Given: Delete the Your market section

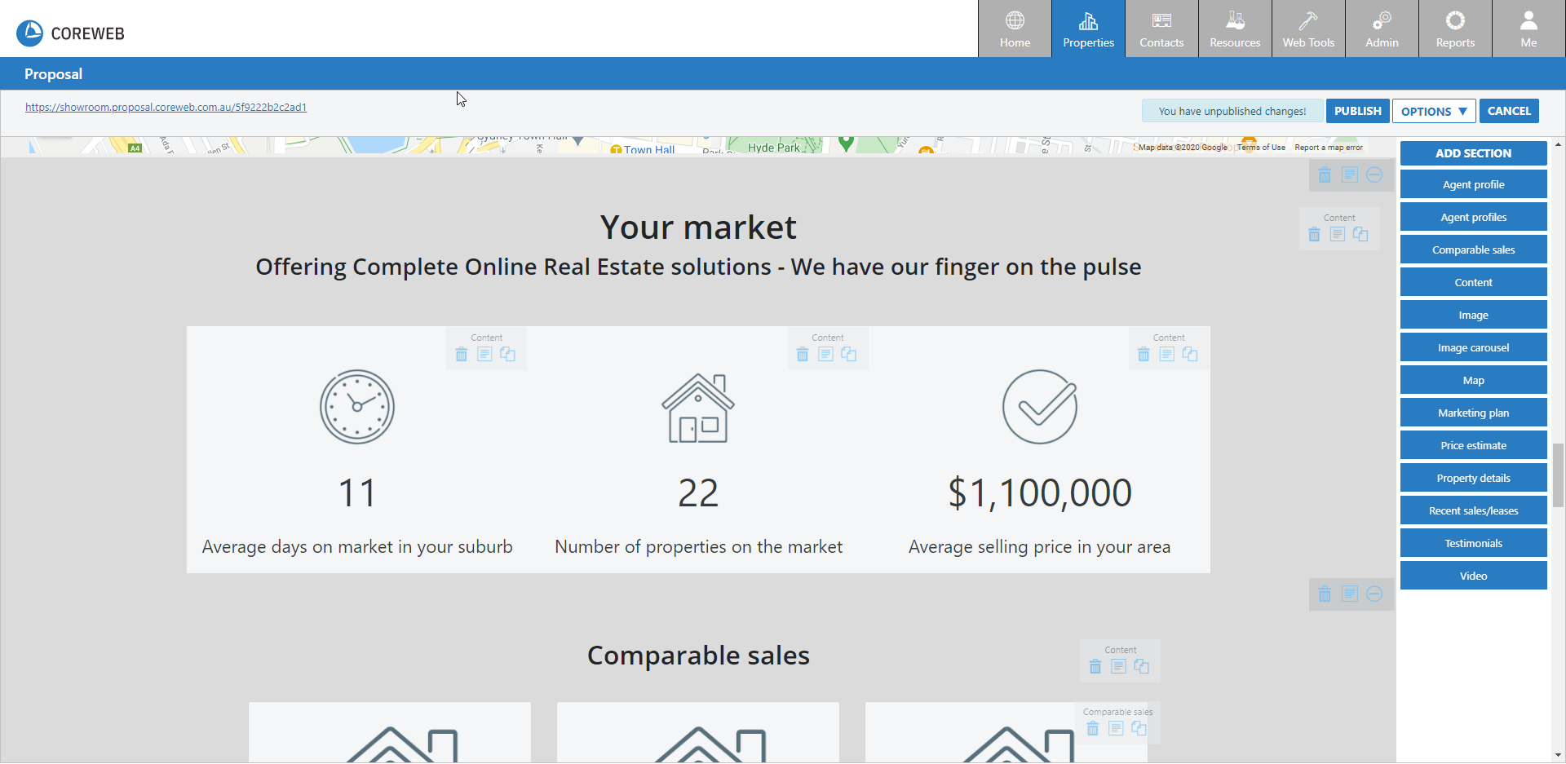Looking at the screenshot, I should 1325,175.
